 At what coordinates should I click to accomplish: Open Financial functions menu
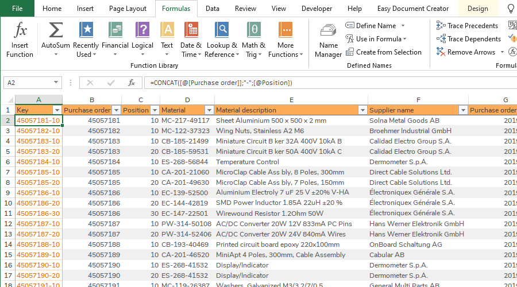(115, 40)
